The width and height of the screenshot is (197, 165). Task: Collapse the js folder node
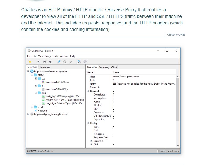36,86
